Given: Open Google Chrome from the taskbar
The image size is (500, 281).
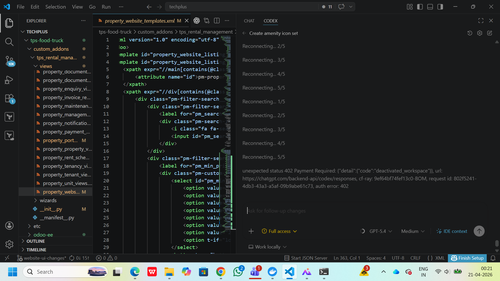Looking at the screenshot, I should pos(221,272).
